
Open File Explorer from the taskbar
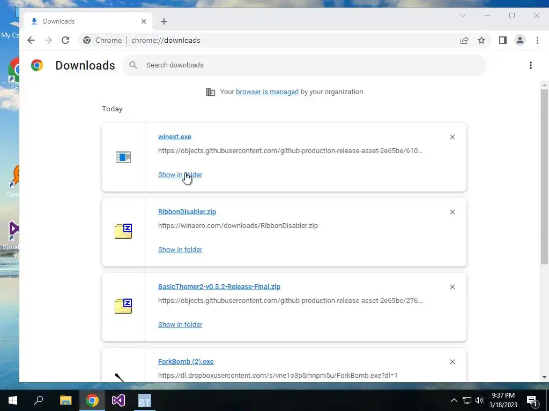[65, 400]
